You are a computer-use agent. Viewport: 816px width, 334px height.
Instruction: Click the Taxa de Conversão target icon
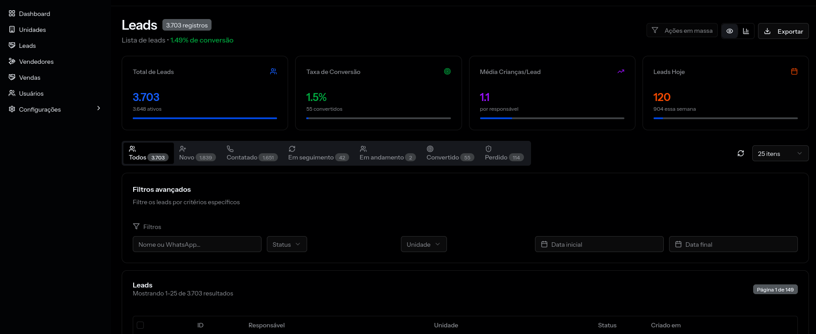pyautogui.click(x=447, y=71)
